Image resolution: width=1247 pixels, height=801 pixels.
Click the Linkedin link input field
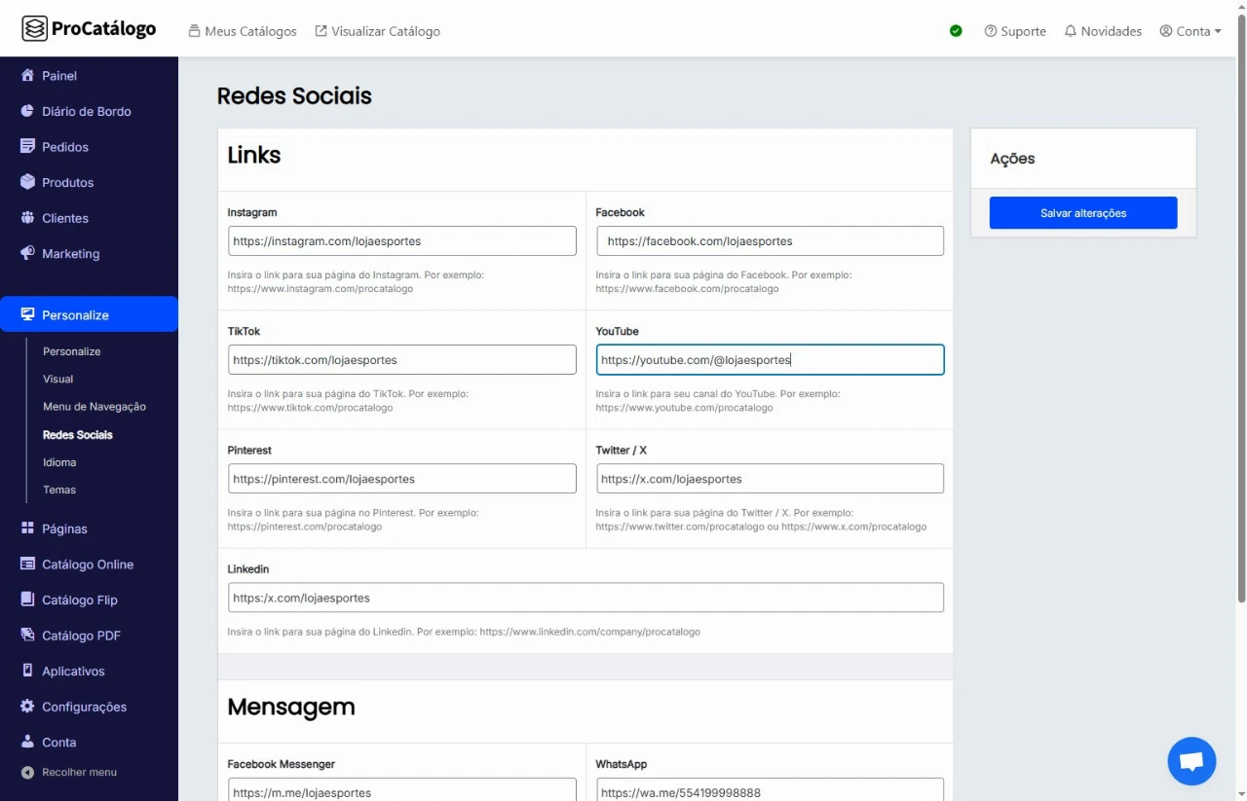pyautogui.click(x=586, y=598)
